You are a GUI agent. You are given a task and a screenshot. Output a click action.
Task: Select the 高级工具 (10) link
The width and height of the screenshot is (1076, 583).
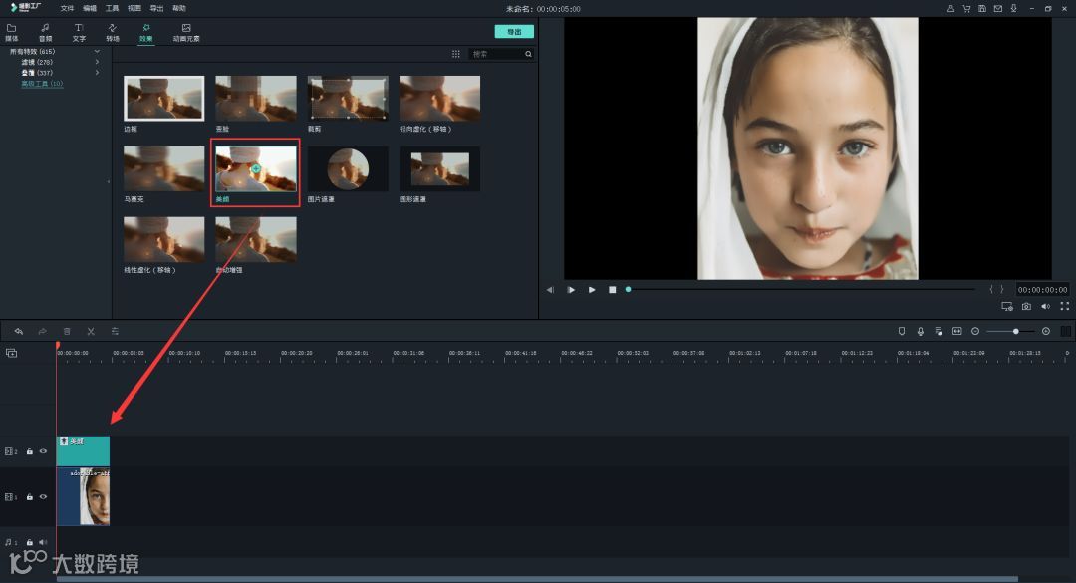pyautogui.click(x=42, y=84)
